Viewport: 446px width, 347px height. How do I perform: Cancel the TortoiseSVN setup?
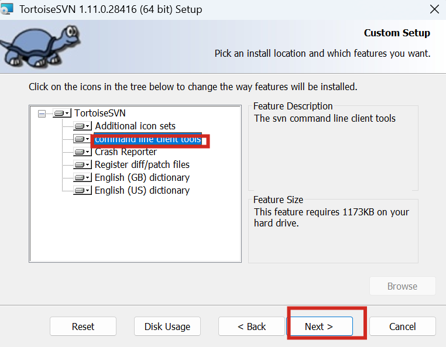402,327
